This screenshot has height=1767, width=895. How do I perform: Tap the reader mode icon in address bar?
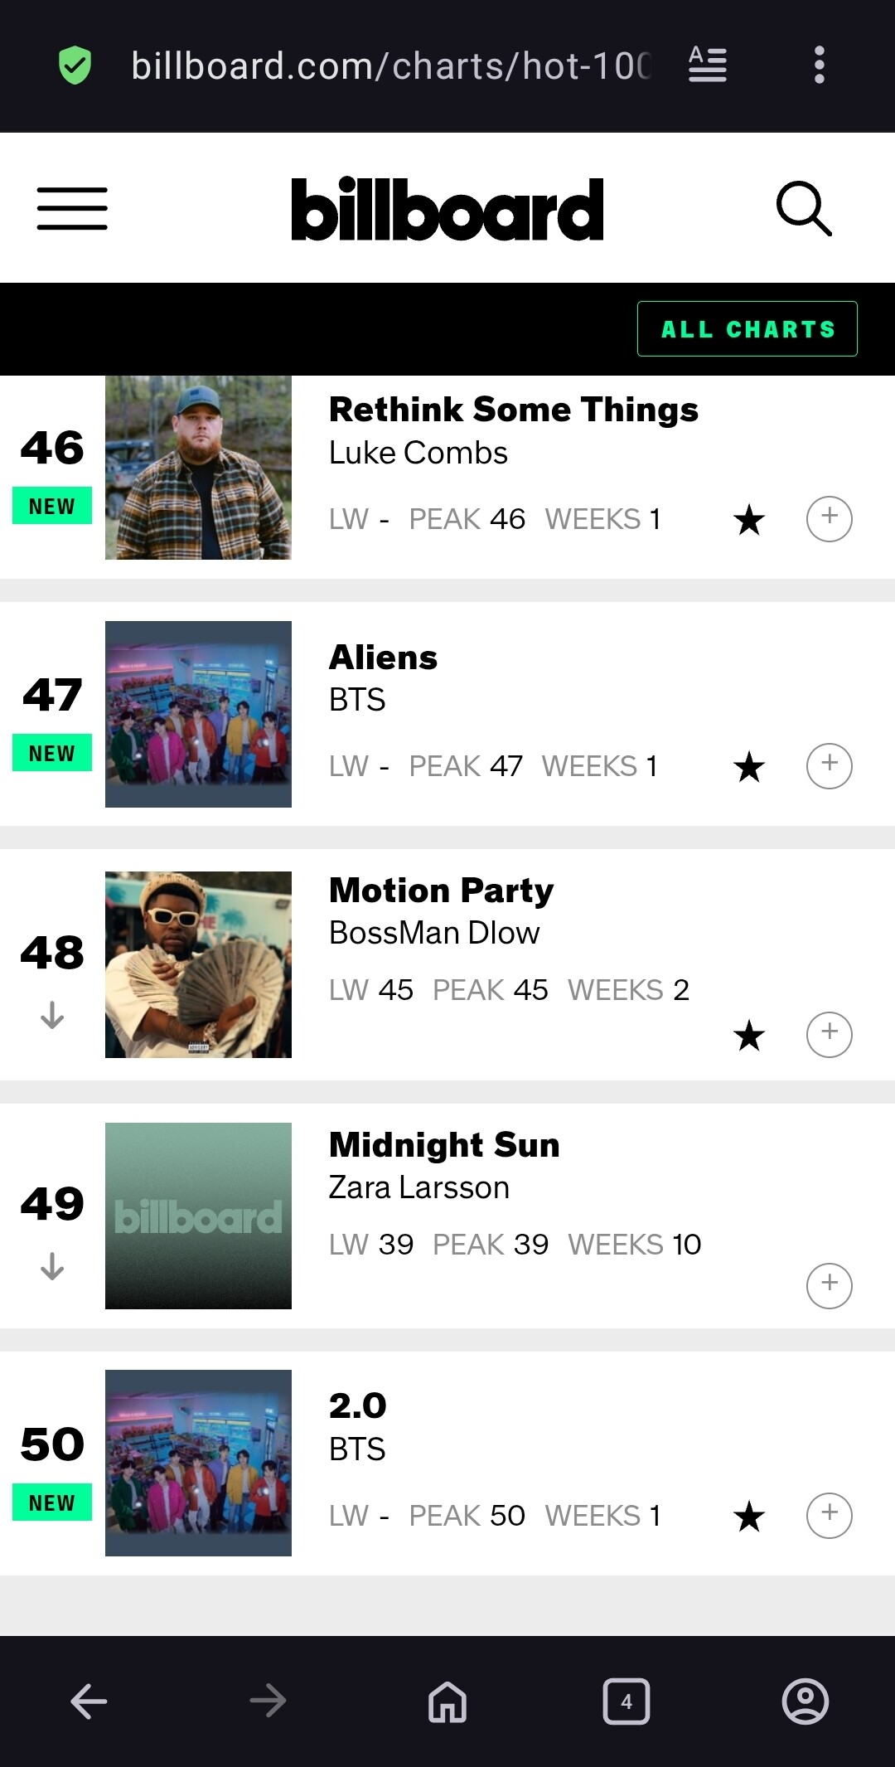pyautogui.click(x=708, y=65)
